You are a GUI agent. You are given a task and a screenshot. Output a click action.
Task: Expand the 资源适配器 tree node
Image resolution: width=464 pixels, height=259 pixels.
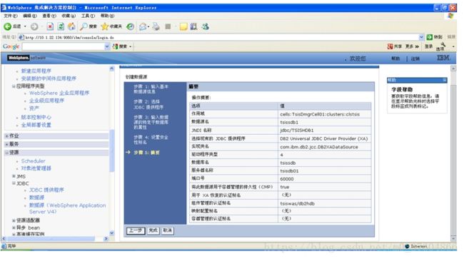[x=14, y=220]
